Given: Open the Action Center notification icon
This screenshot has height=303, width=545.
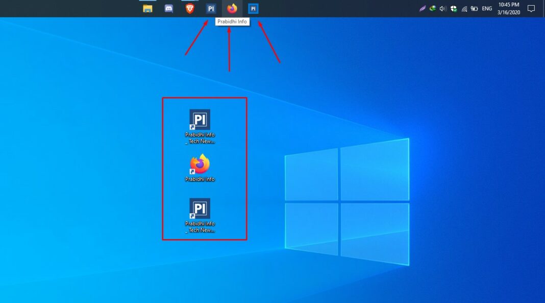Looking at the screenshot, I should (531, 8).
